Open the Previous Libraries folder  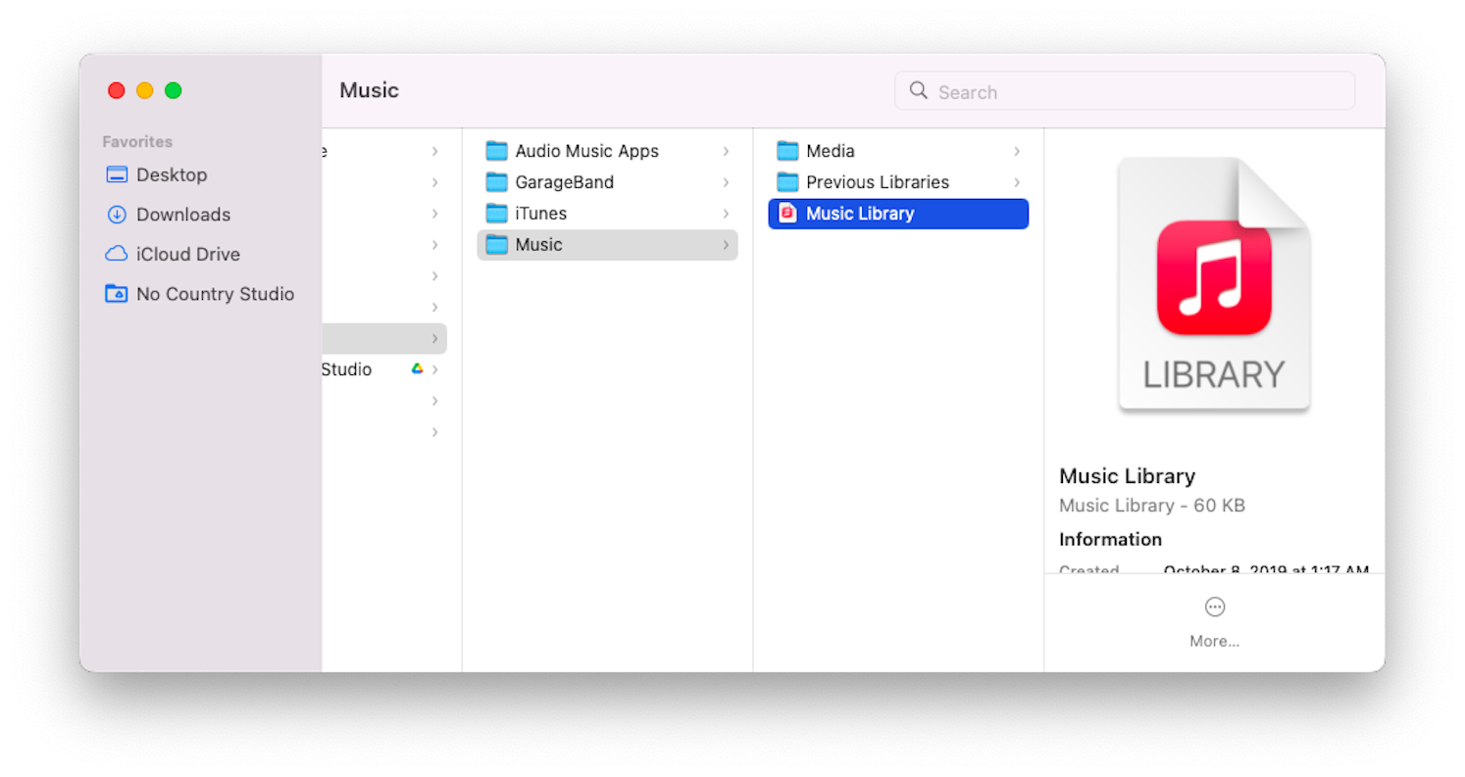click(877, 181)
